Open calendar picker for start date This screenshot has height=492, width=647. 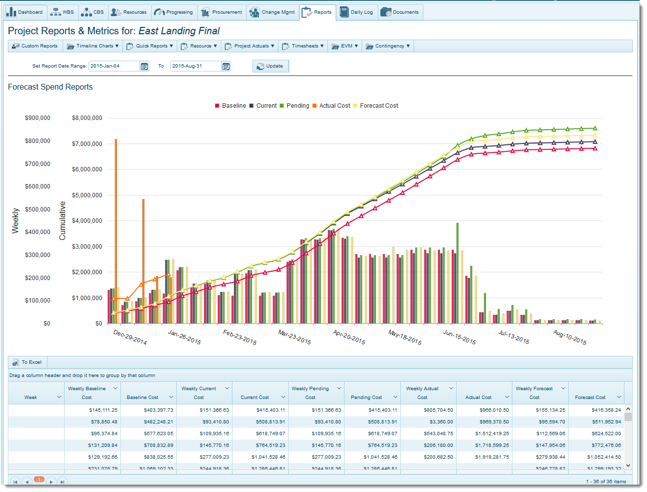coord(144,67)
